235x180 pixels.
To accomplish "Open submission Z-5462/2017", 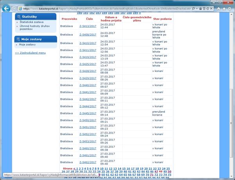I will pyautogui.click(x=88, y=162).
